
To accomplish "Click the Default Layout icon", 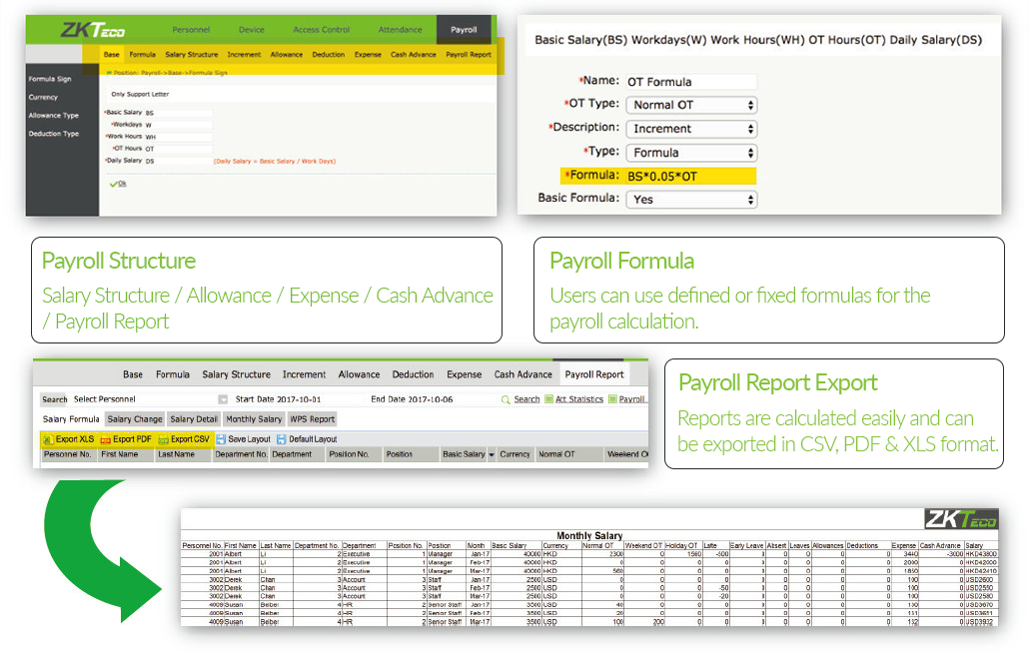I will pyautogui.click(x=282, y=439).
